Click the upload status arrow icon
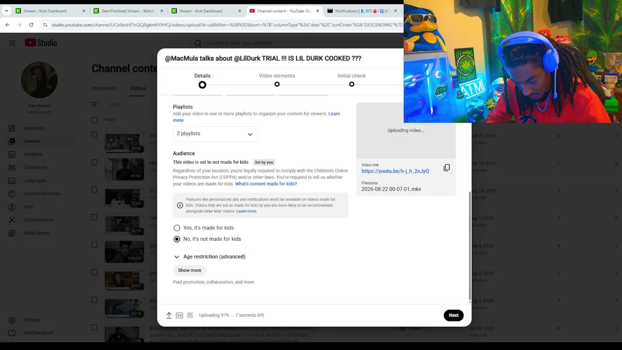Viewport: 622px width, 350px height. click(169, 315)
